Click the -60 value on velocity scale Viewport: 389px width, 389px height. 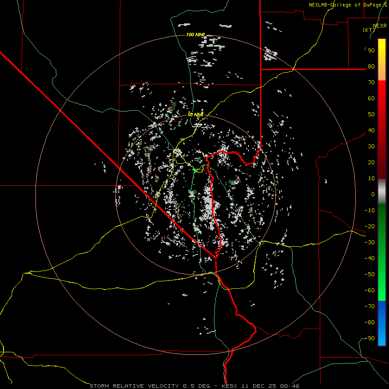click(370, 290)
